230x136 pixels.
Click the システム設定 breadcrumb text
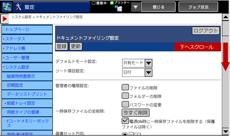point(21,17)
